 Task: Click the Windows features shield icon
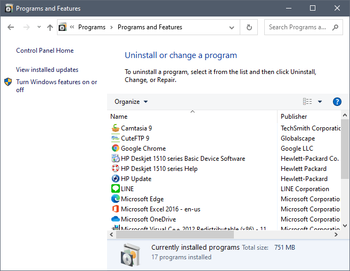coord(8,82)
